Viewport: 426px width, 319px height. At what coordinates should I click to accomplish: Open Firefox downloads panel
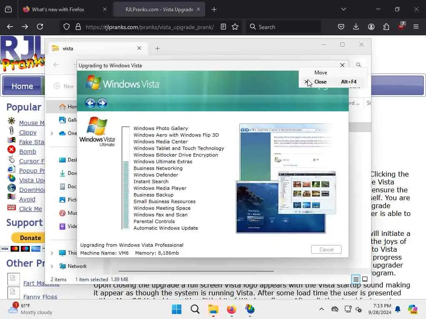(356, 27)
